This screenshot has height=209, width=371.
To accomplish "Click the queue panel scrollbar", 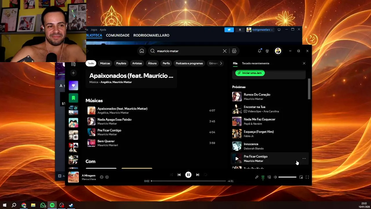I will (x=309, y=89).
